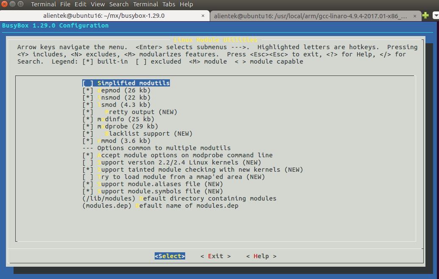Maximize the terminal window
Screen dimensions: 439x279
click(x=21, y=4)
